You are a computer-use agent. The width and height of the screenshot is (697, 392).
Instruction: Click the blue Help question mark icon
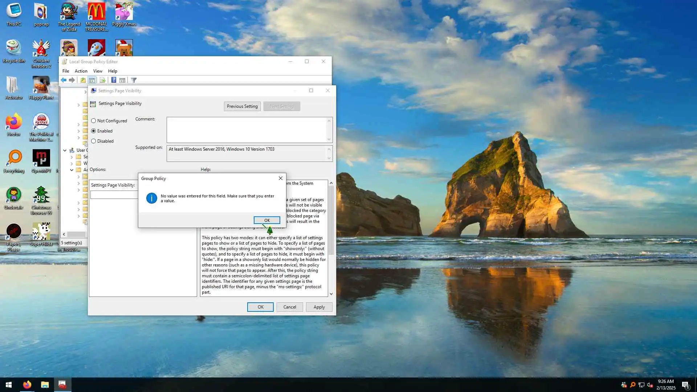point(114,80)
